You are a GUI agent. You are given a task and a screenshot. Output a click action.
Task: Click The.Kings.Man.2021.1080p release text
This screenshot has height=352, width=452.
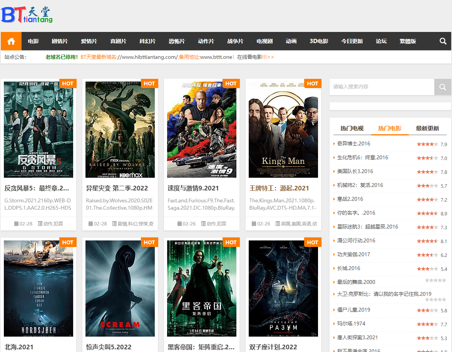[x=283, y=204]
